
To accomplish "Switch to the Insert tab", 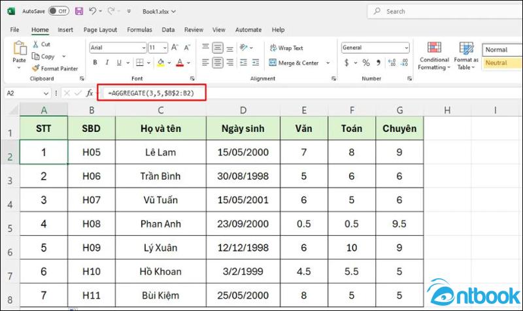I will [x=65, y=29].
